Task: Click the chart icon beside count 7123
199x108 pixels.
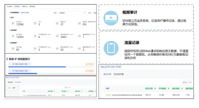Action: click(87, 64)
